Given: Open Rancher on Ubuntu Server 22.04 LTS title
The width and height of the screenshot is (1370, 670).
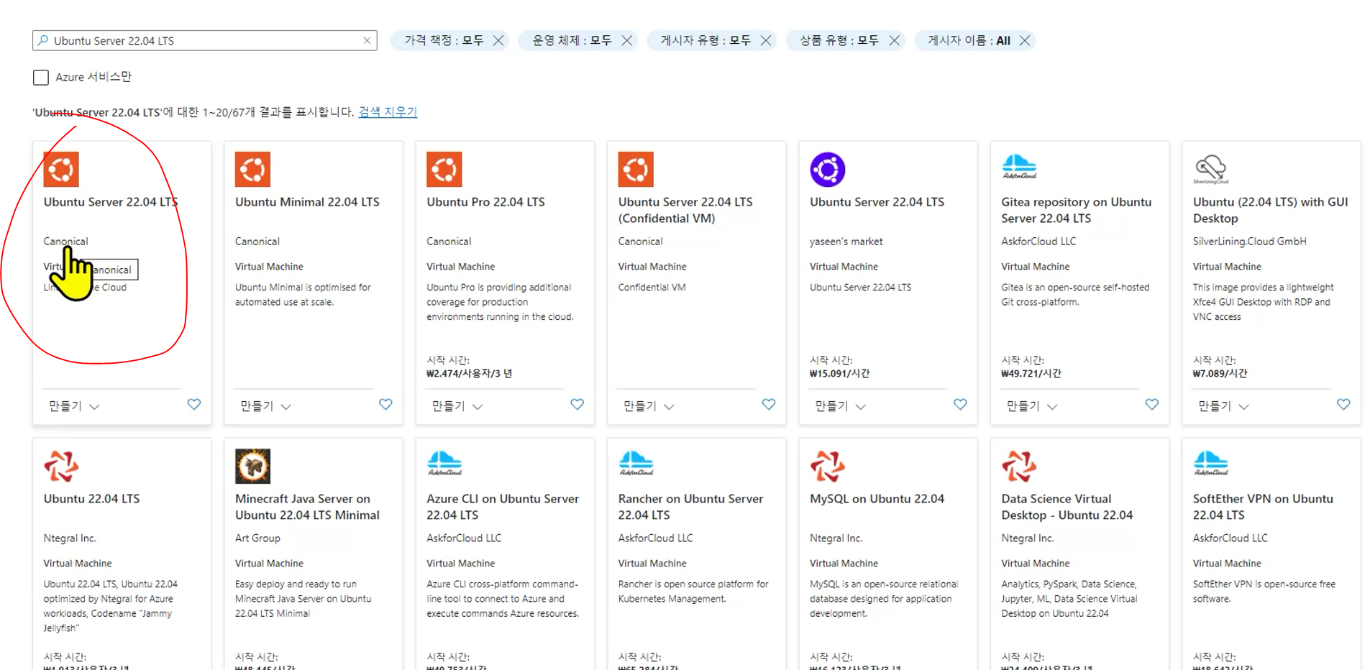Looking at the screenshot, I should (x=690, y=507).
